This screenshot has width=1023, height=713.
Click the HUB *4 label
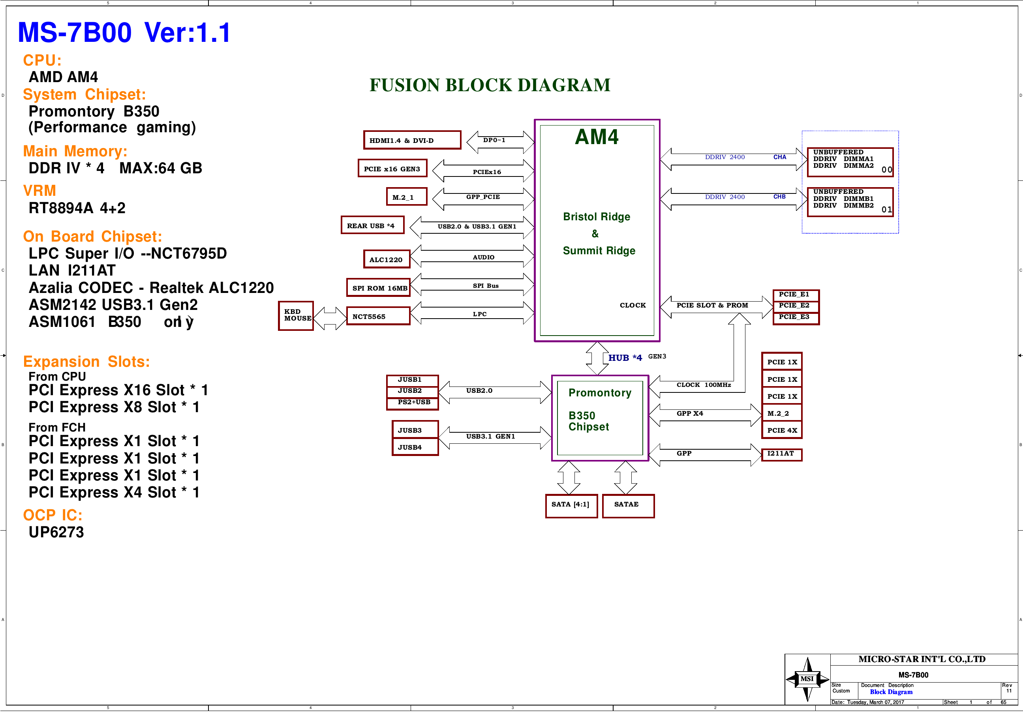tap(625, 358)
